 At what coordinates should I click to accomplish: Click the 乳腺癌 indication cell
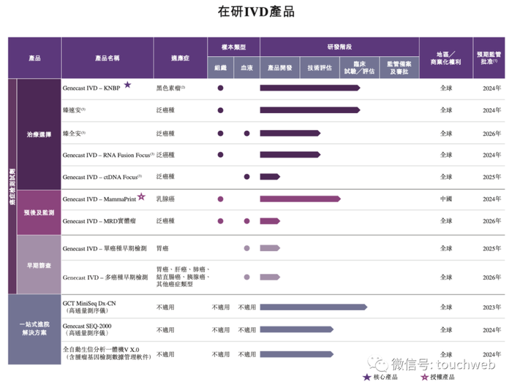pyautogui.click(x=165, y=199)
